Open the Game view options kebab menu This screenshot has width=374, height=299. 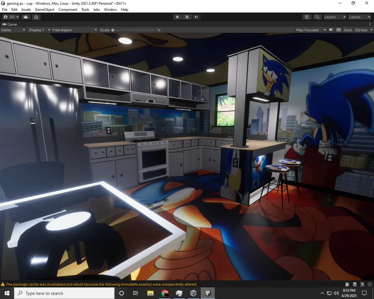coord(370,24)
